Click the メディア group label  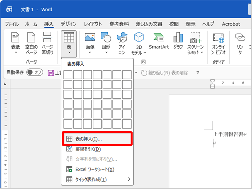218,62
